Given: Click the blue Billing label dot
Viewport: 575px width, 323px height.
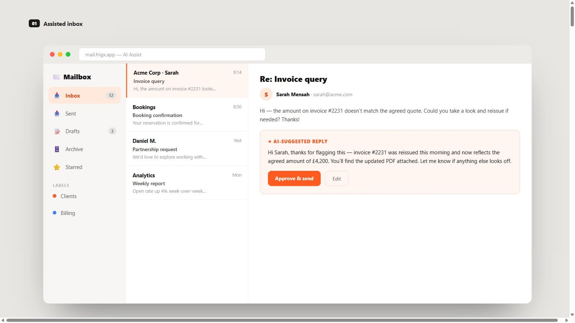Looking at the screenshot, I should tap(55, 213).
